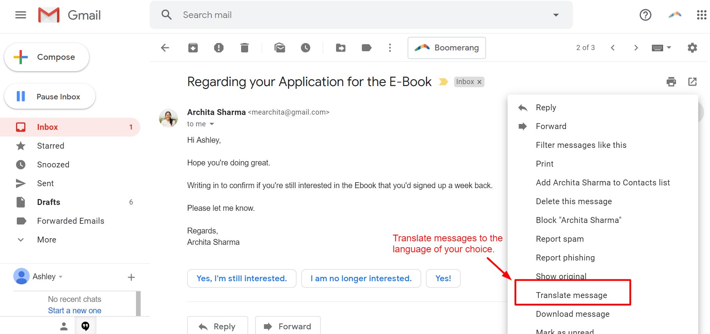
Task: Open email in new window icon
Action: coord(692,82)
